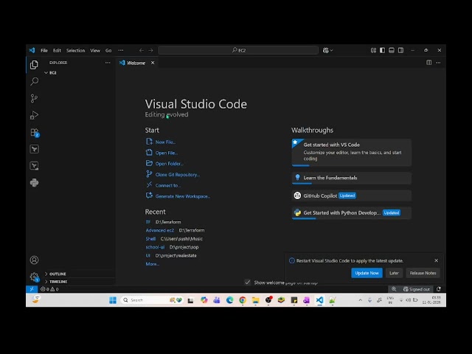Open the Selection menu

coord(75,50)
